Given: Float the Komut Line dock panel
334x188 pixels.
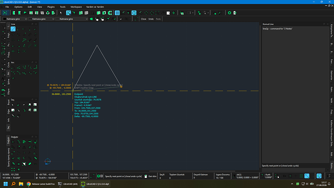Looking at the screenshot, I should 324,24.
